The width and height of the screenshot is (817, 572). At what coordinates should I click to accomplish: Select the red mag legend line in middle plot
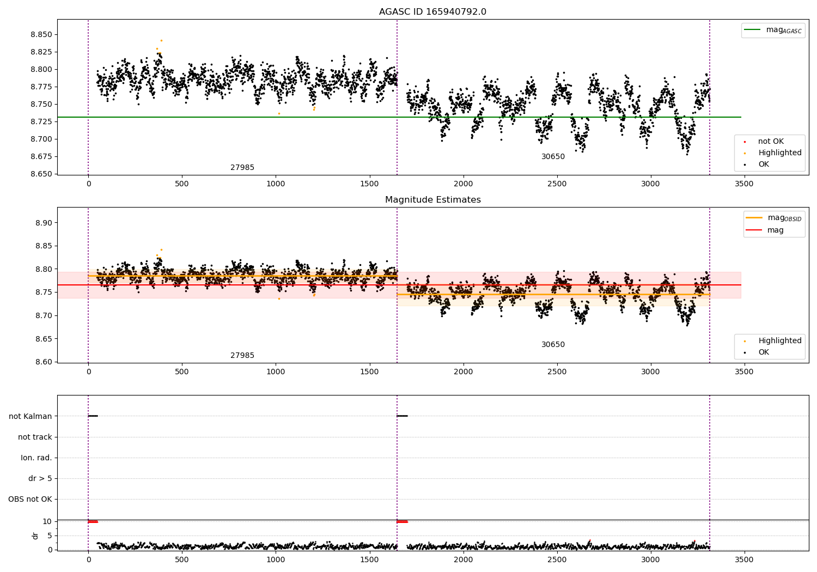pos(754,230)
